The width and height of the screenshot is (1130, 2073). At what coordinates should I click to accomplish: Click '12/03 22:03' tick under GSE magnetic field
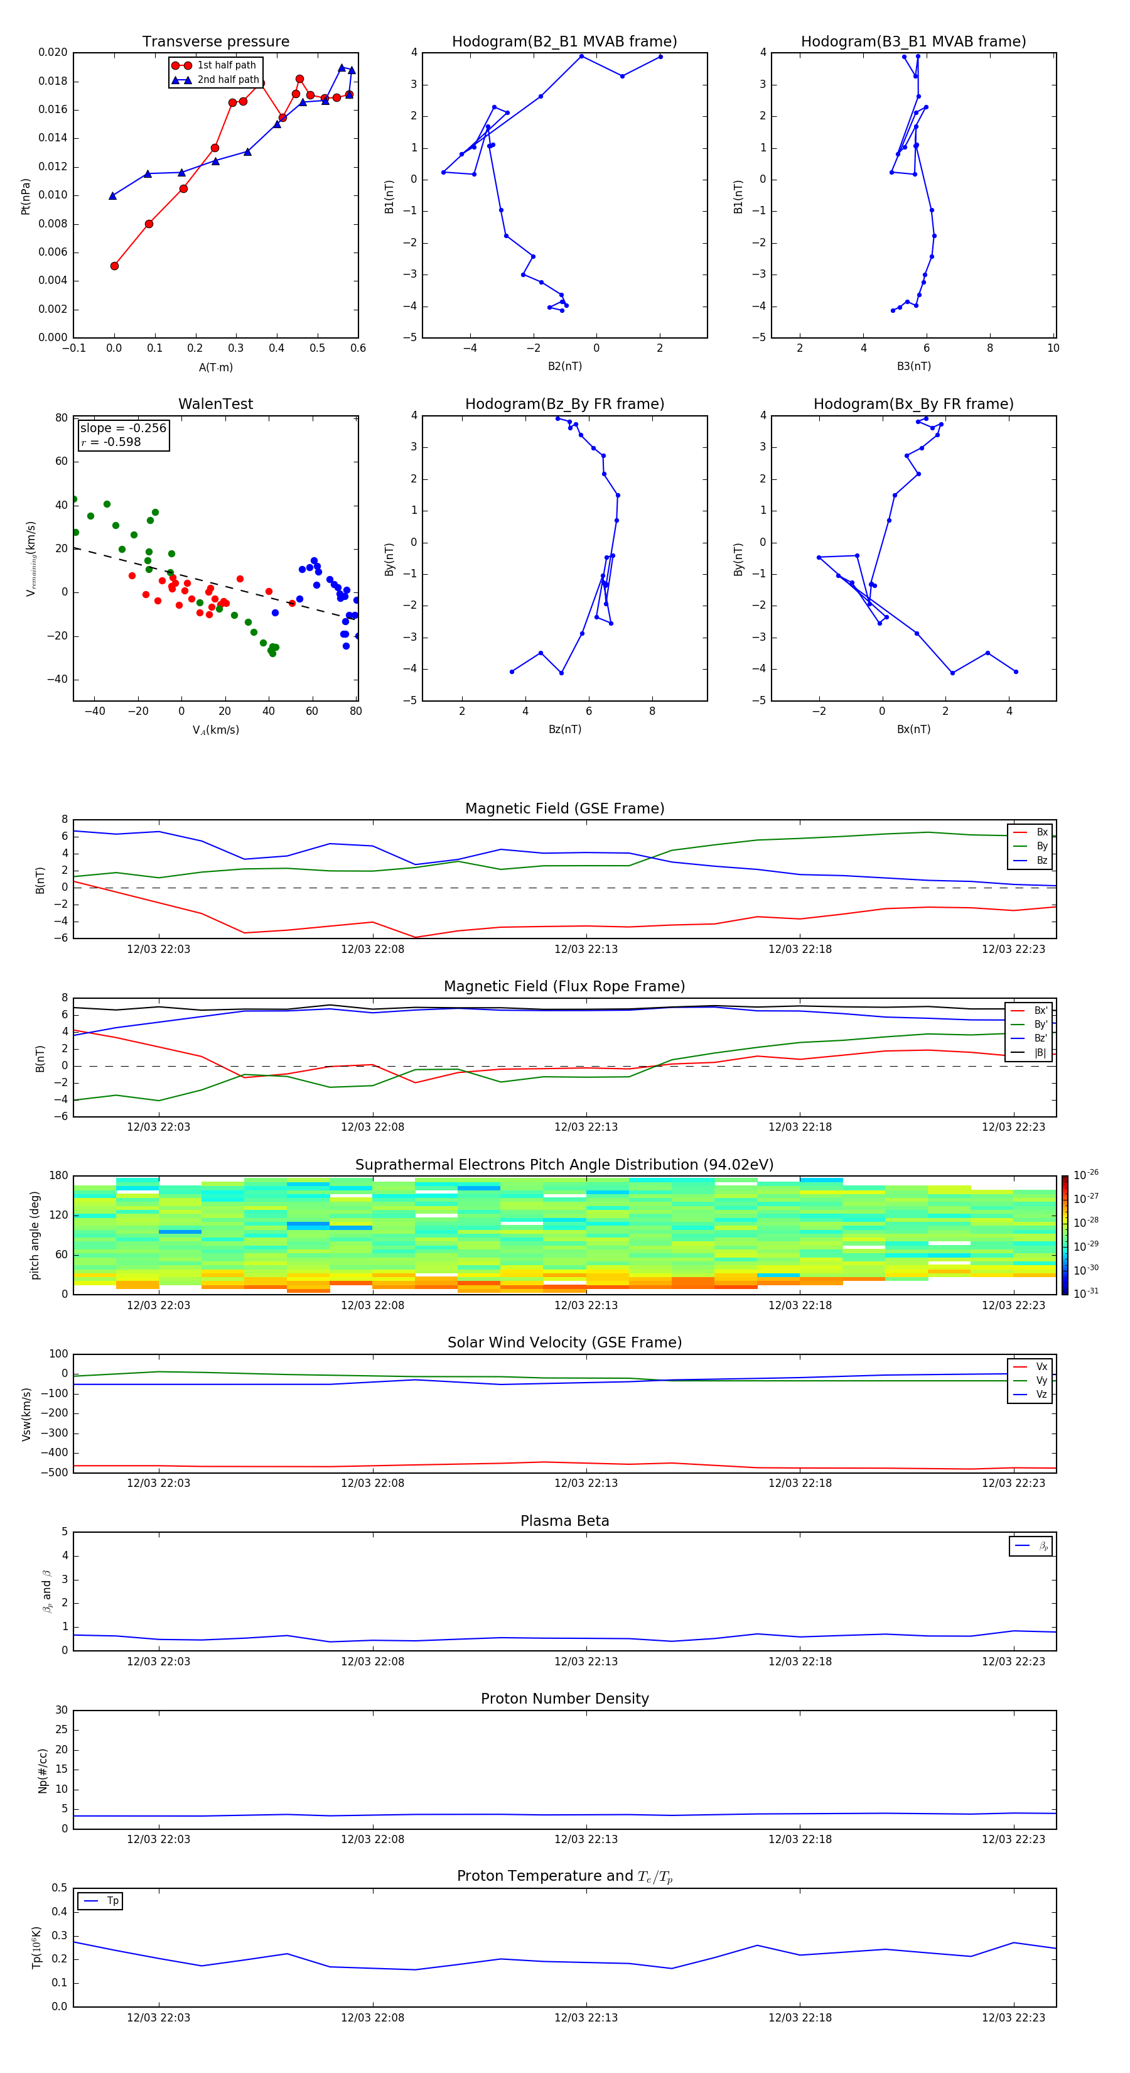tap(158, 950)
